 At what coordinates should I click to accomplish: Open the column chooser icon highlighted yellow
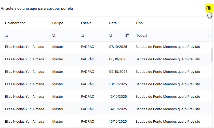coord(209,8)
